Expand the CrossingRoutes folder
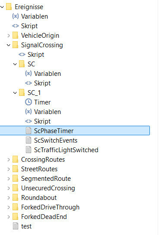The image size is (165, 235). coord(9,160)
